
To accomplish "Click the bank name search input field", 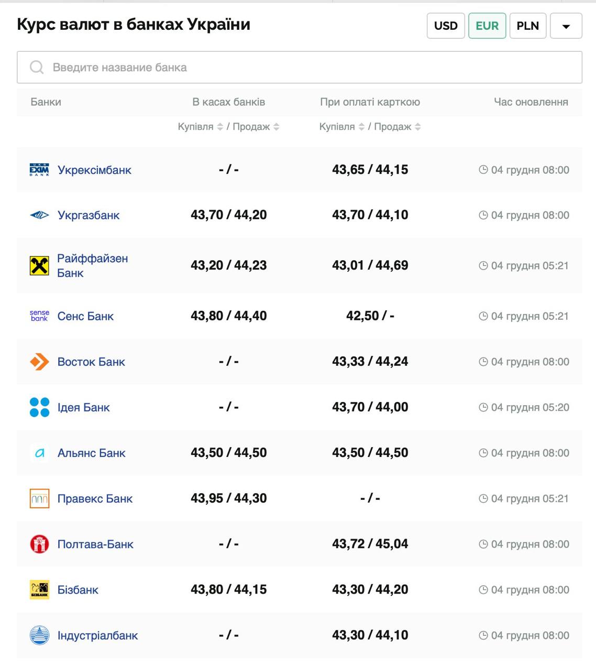I will [x=314, y=68].
